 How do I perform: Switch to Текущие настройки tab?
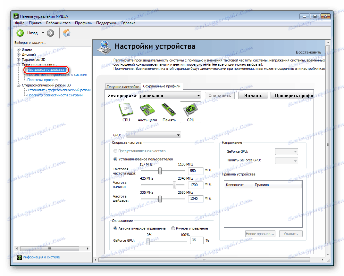coord(123,87)
